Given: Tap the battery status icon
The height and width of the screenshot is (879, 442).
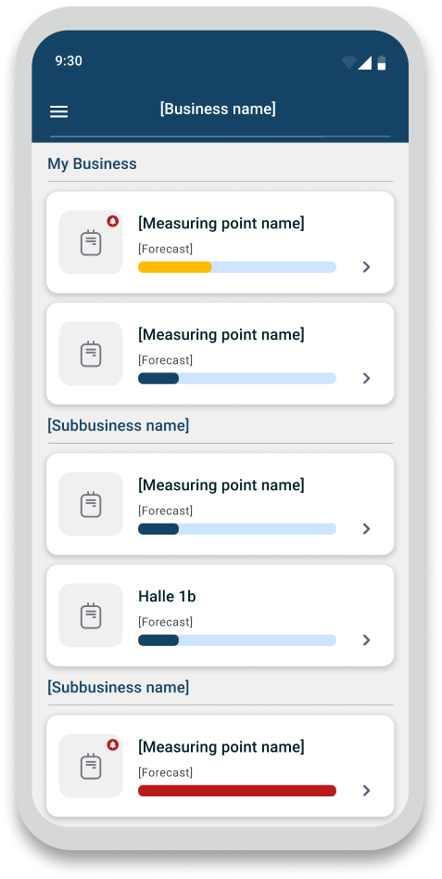Looking at the screenshot, I should click(x=382, y=62).
